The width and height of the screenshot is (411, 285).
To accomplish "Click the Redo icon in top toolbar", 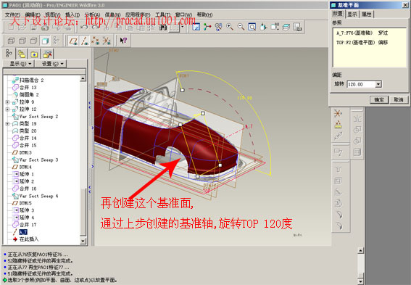I will click(x=95, y=27).
